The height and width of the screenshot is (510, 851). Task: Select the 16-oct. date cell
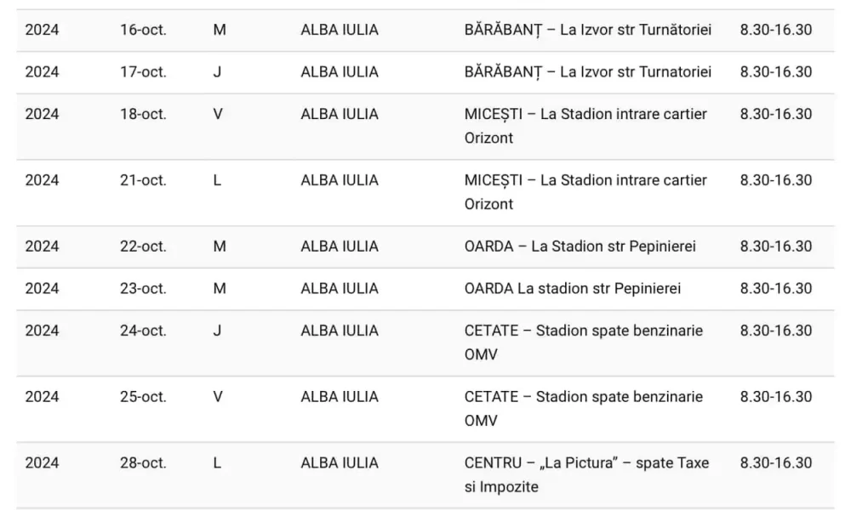coord(143,30)
